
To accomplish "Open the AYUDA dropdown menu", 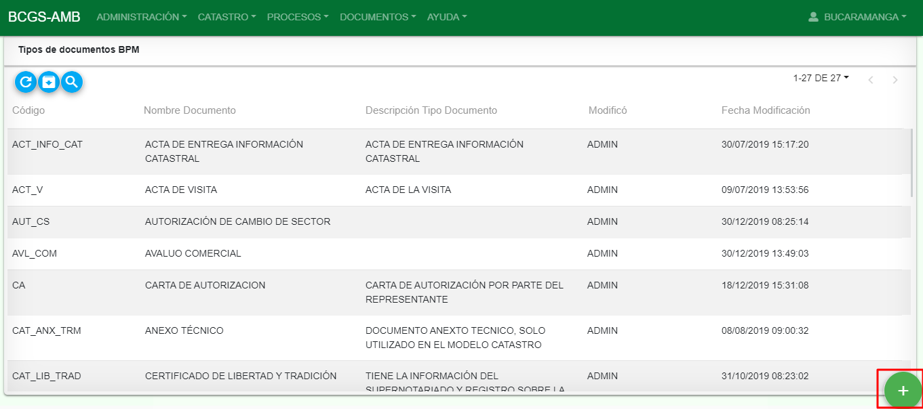I will (x=447, y=17).
